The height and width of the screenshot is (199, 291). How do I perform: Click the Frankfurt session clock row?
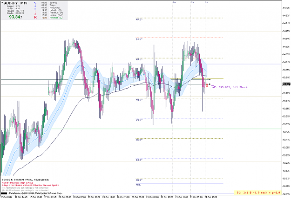(x=52, y=13)
